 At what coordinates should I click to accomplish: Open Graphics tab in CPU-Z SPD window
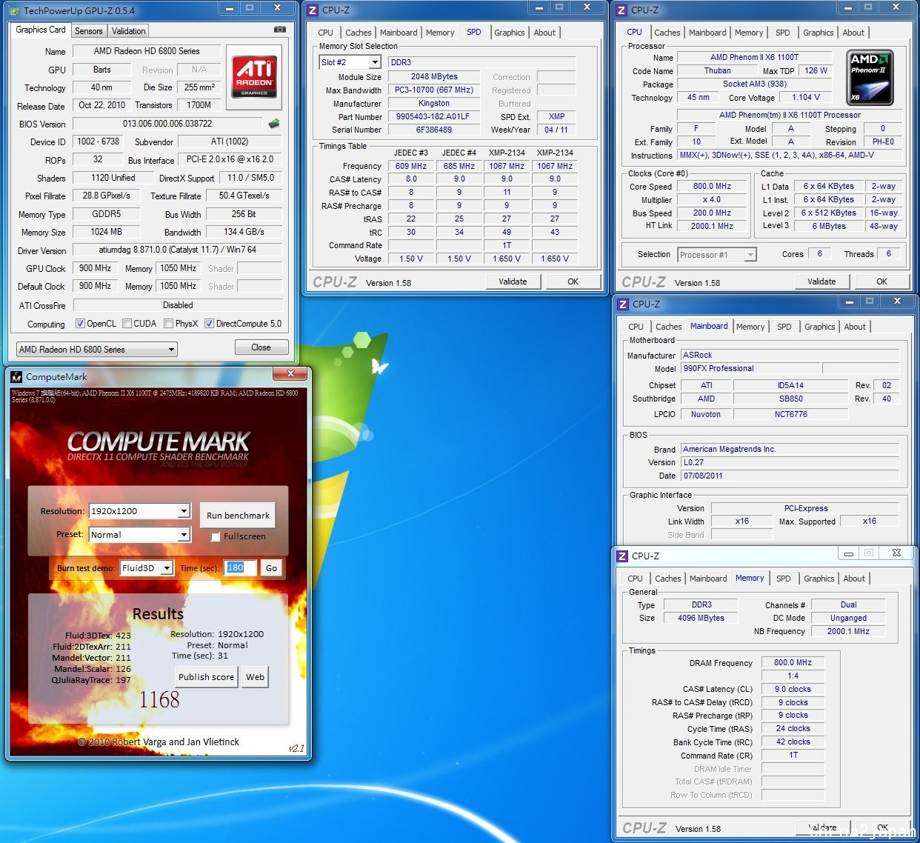510,33
